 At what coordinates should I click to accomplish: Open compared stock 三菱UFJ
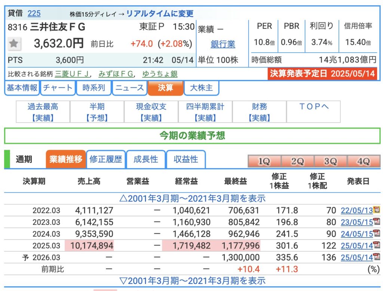(72, 74)
